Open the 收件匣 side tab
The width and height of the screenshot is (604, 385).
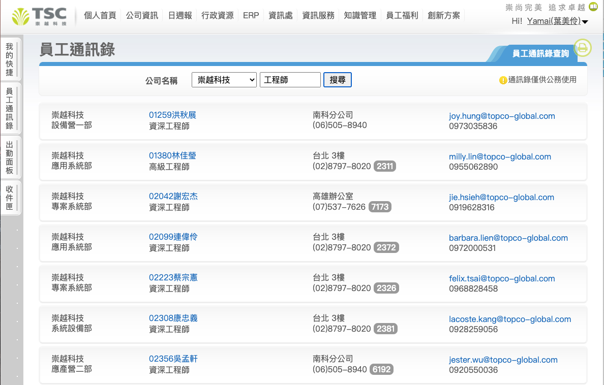coord(10,198)
